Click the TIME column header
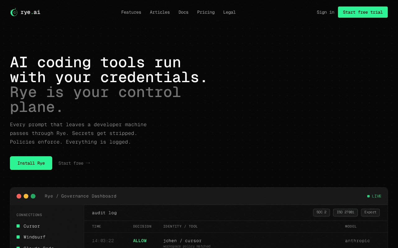 tap(97, 227)
